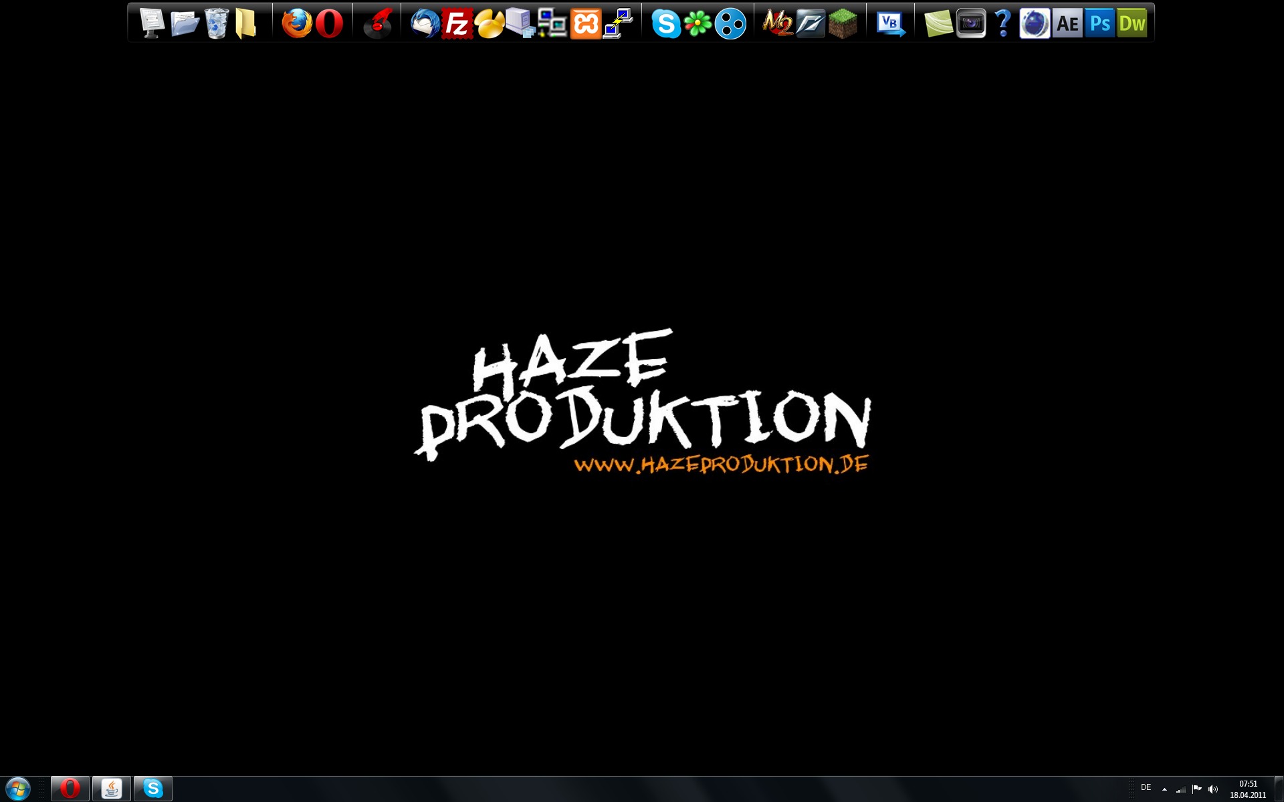This screenshot has height=802, width=1284.
Task: Launch Visual Basic from dock
Action: click(890, 24)
